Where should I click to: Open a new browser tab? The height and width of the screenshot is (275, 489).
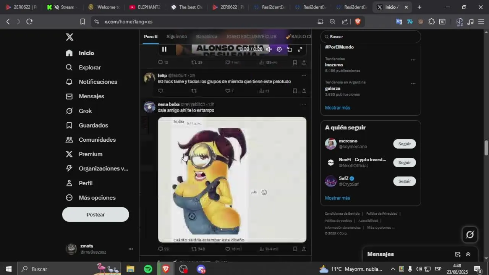coord(419,7)
